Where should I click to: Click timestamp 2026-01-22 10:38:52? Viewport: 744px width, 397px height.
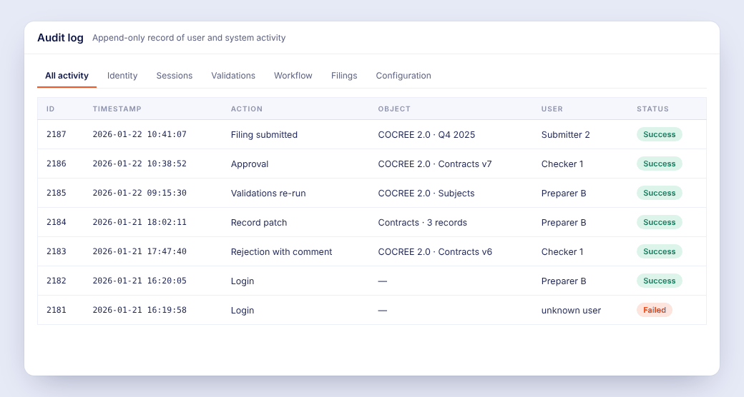coord(139,164)
